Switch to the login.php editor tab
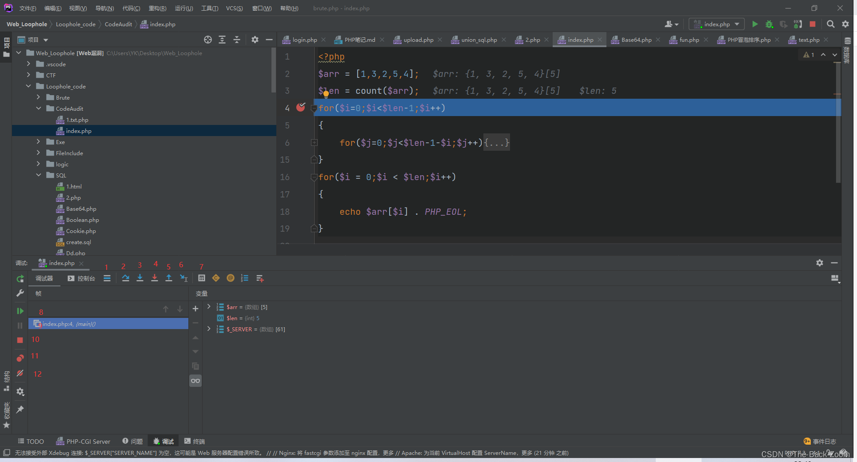The height and width of the screenshot is (462, 857). [x=304, y=40]
